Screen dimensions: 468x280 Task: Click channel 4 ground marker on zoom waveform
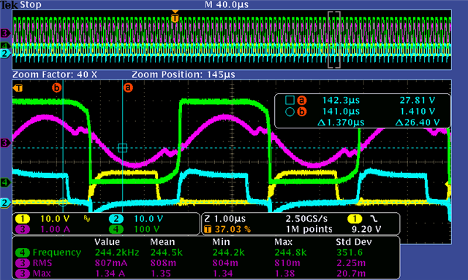pos(5,182)
